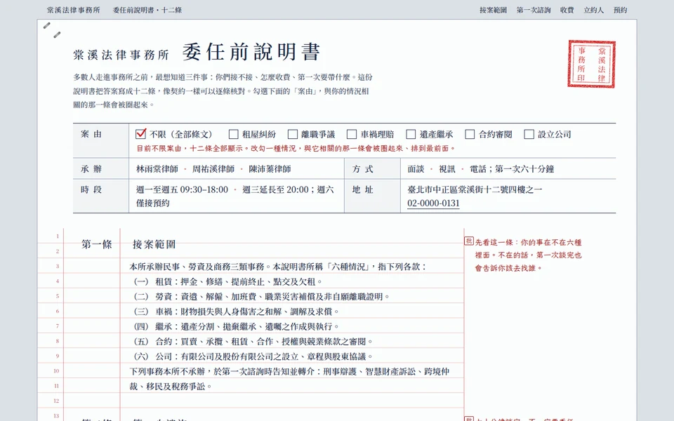Click lawyer name 周祐溪律師
The width and height of the screenshot is (674, 421).
(213, 169)
